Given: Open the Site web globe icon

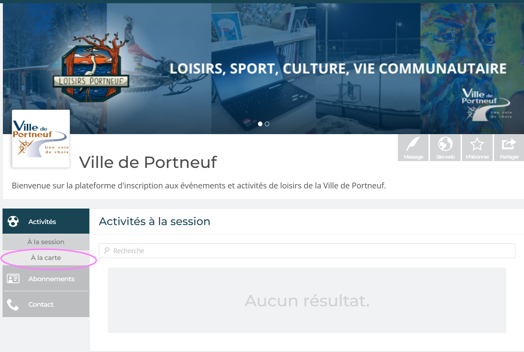Looking at the screenshot, I should 445,144.
